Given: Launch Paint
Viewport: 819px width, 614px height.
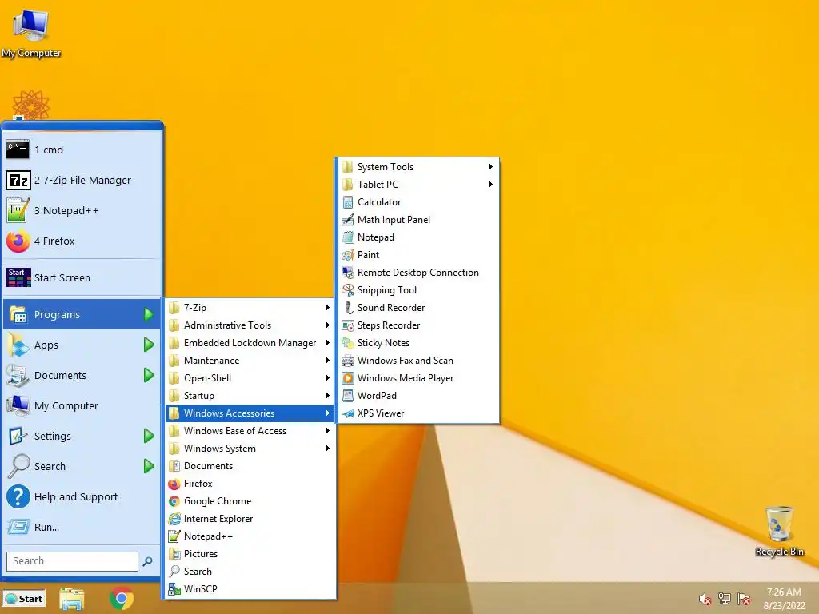Looking at the screenshot, I should click(x=417, y=255).
